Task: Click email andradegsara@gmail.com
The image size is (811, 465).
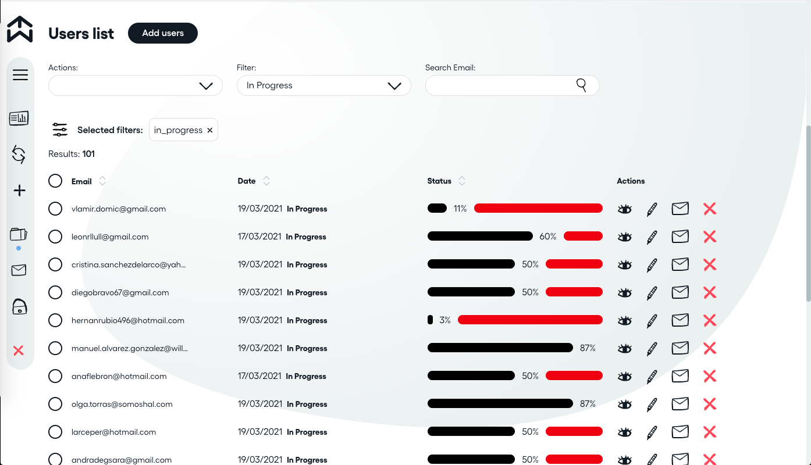Action: pos(122,460)
